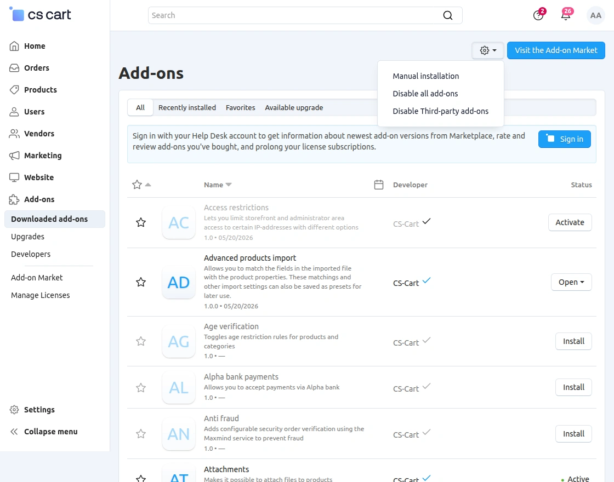The image size is (614, 482).
Task: Activate the Access restrictions add-on
Action: point(570,222)
